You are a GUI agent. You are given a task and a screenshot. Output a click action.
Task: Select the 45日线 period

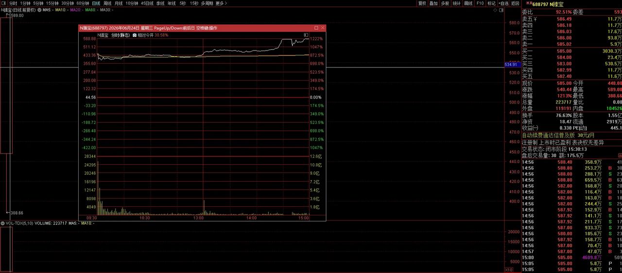click(147, 3)
